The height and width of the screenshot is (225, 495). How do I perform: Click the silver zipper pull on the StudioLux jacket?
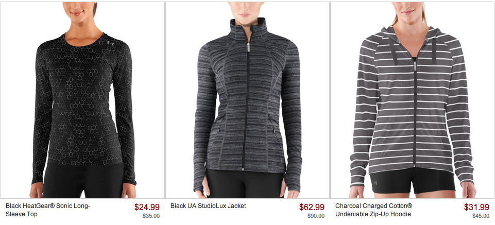(x=248, y=47)
